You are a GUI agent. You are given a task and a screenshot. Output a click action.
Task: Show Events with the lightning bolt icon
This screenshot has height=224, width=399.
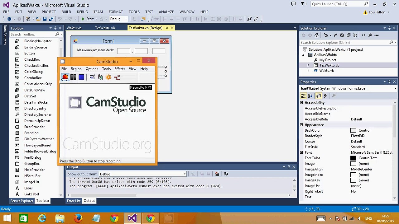tap(325, 96)
